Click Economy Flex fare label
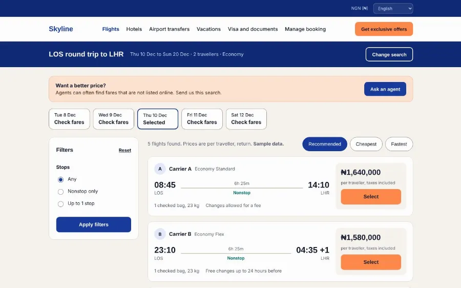 click(x=209, y=235)
